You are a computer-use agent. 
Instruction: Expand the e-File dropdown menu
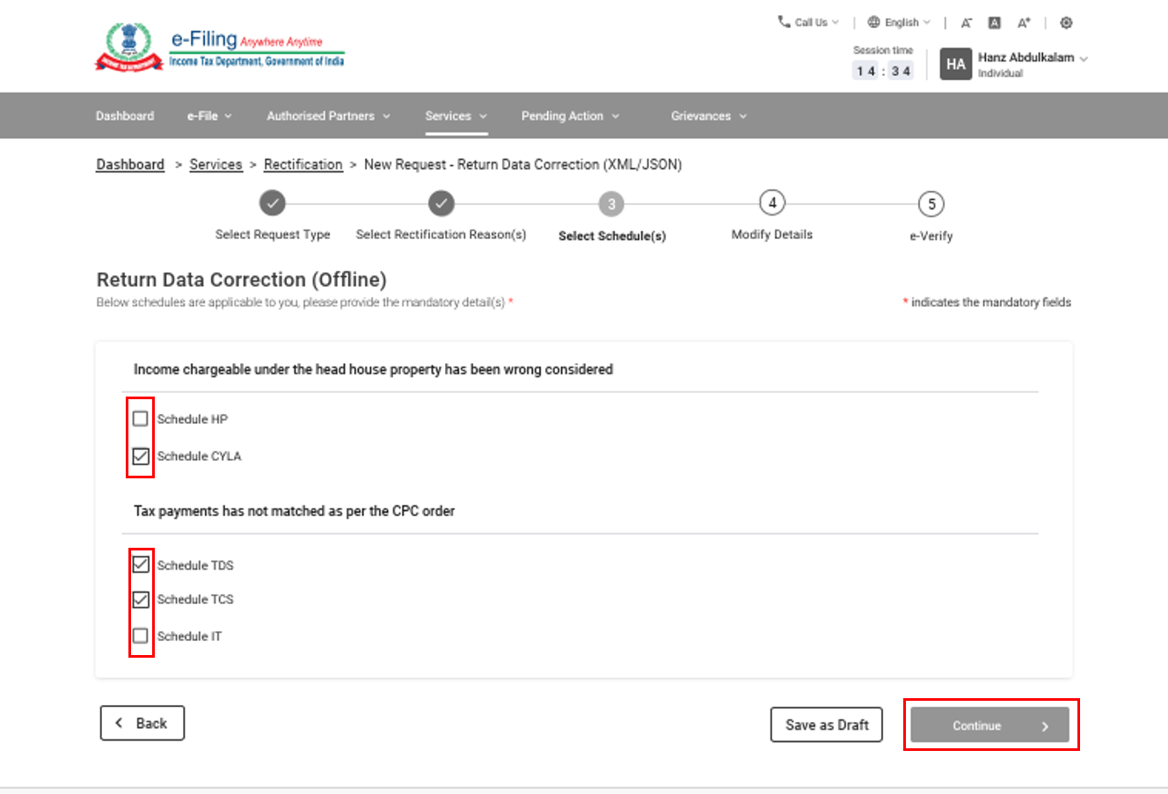209,116
